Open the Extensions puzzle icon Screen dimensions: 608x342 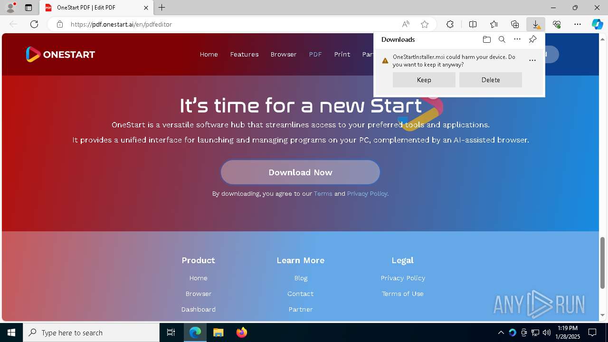[x=450, y=24]
